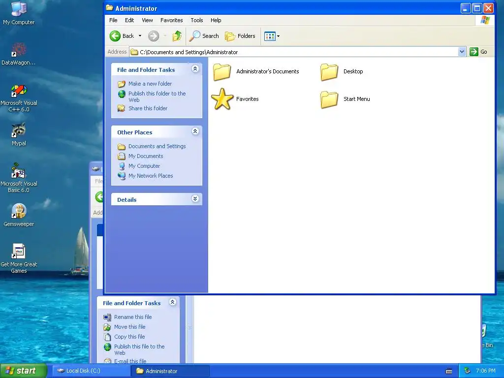This screenshot has height=378, width=504.
Task: Open the Edit menu
Action: 129,20
